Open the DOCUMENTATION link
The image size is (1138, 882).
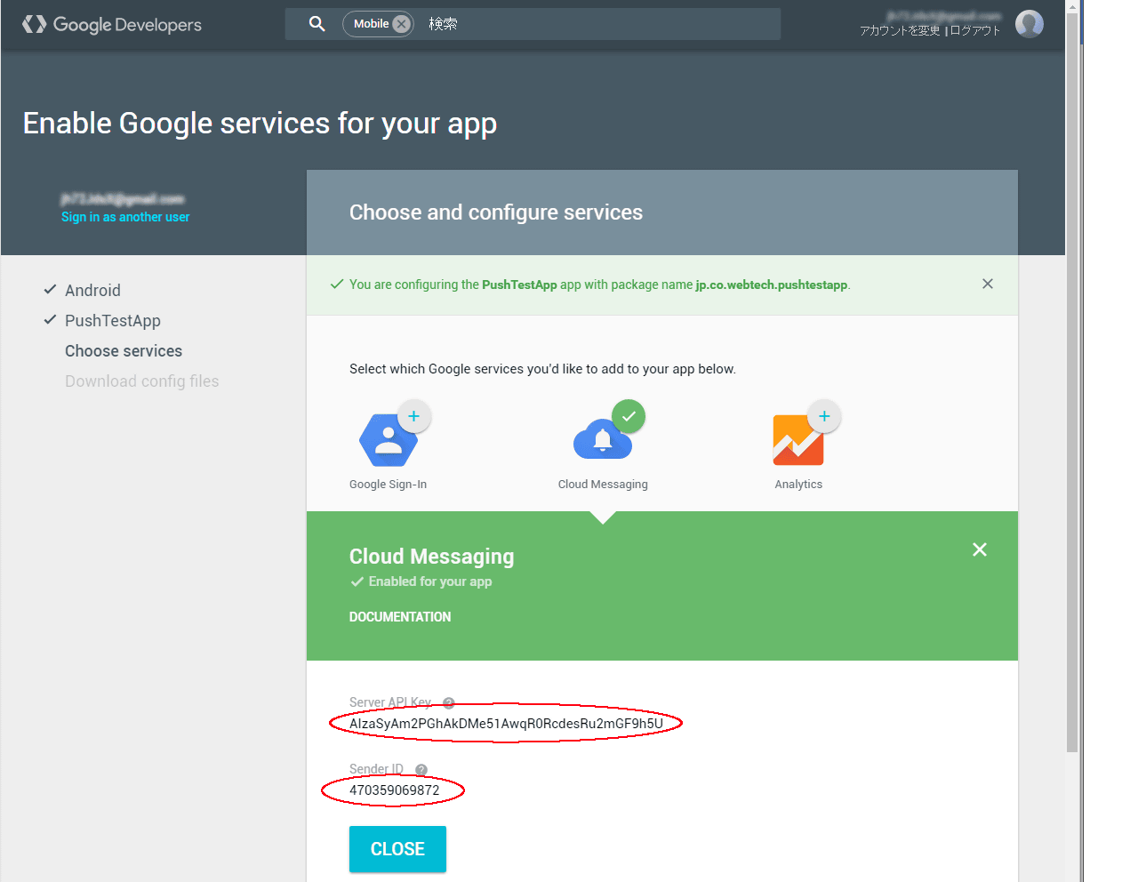click(400, 617)
